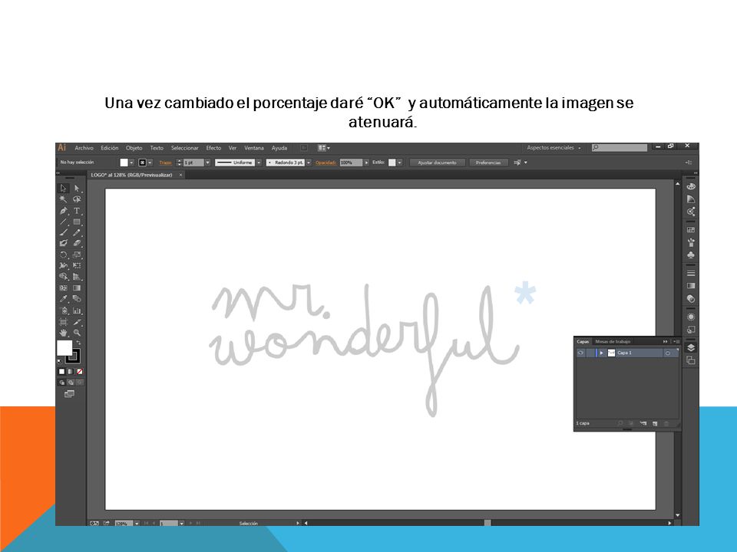Open the Ventana menu
Viewport: 737px width, 552px height.
254,148
